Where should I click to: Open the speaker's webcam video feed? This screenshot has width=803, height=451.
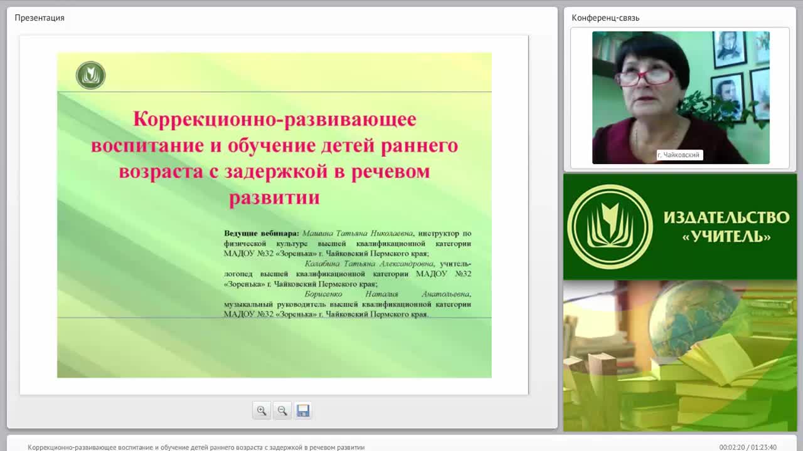pos(681,98)
